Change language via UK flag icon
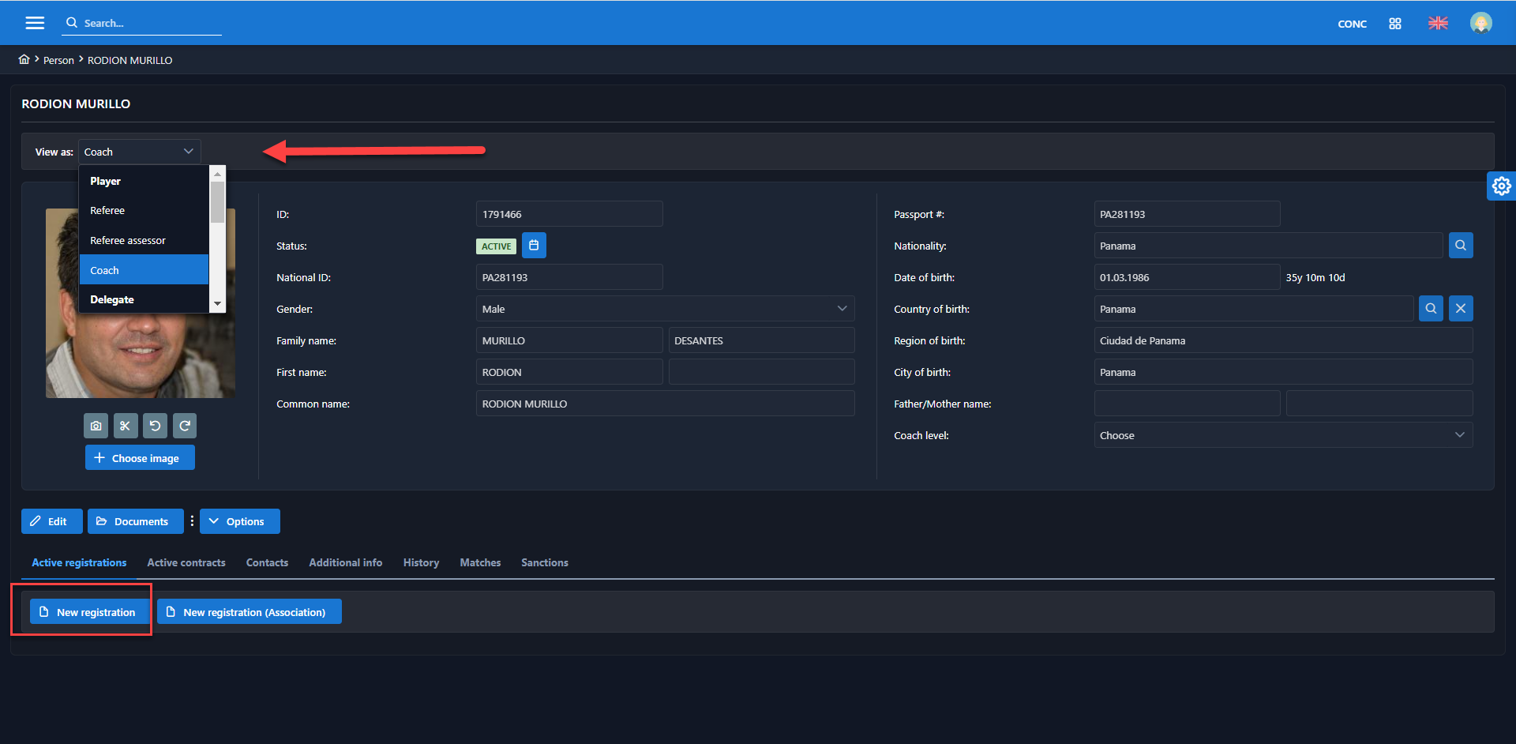1516x744 pixels. [1438, 24]
